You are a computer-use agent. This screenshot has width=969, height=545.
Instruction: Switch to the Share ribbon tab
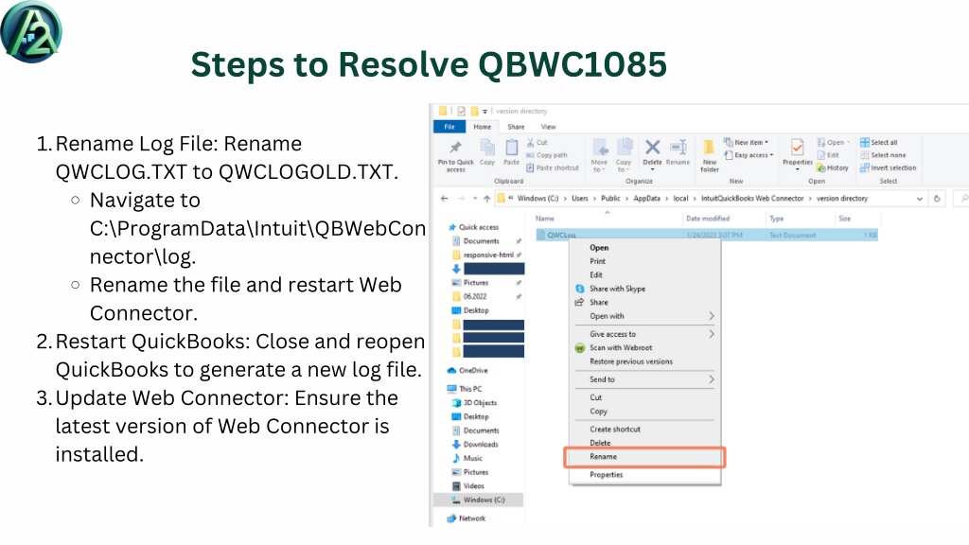point(516,127)
